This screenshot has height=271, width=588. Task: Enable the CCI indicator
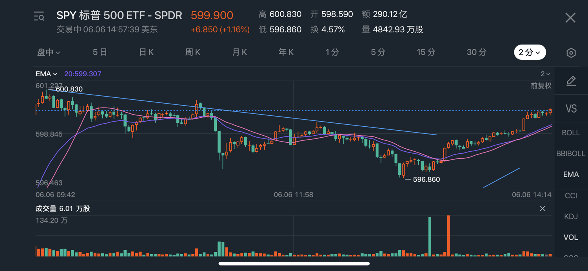coord(571,196)
